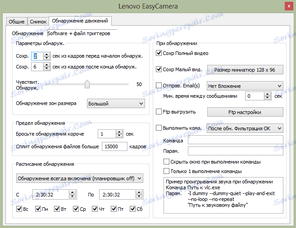Uncheck the Сб day checkbox
Image resolution: width=296 pixels, height=228 pixels.
point(132,209)
